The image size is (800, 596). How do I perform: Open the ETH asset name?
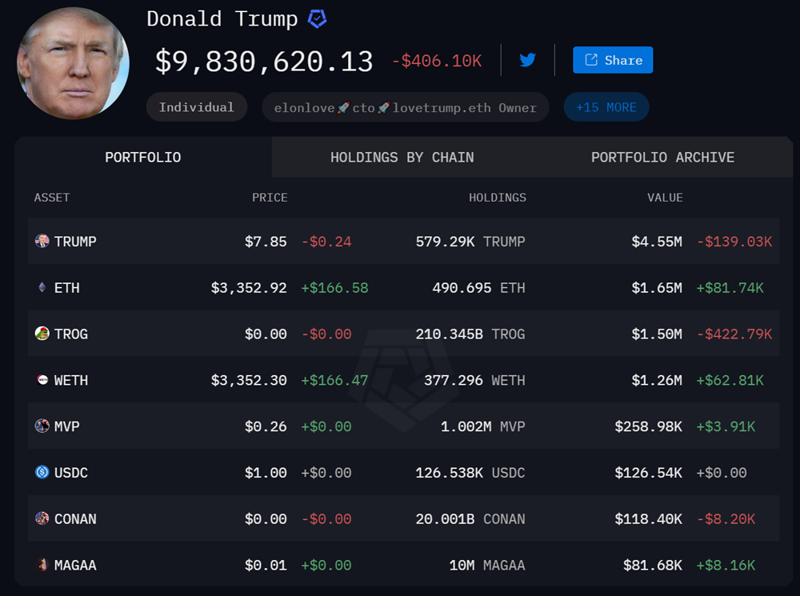pyautogui.click(x=67, y=288)
